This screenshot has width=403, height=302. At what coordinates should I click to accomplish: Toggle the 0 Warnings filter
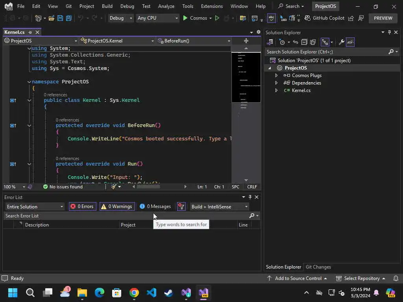click(x=117, y=206)
